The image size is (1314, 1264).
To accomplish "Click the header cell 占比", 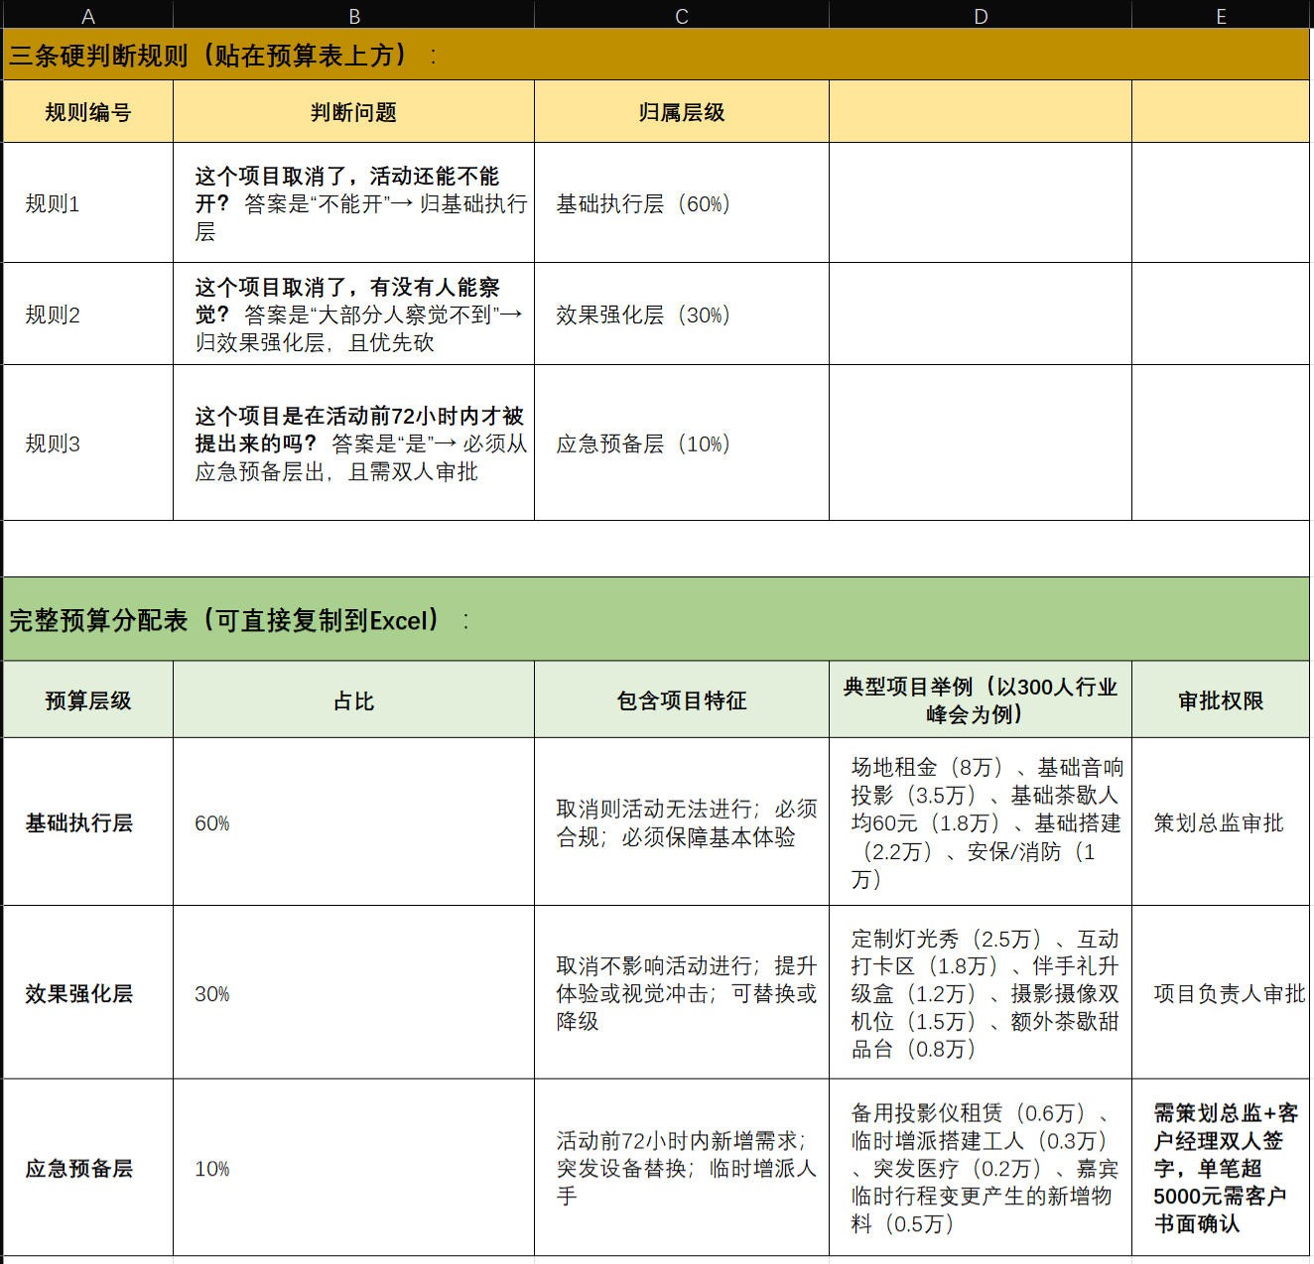I will pos(354,700).
